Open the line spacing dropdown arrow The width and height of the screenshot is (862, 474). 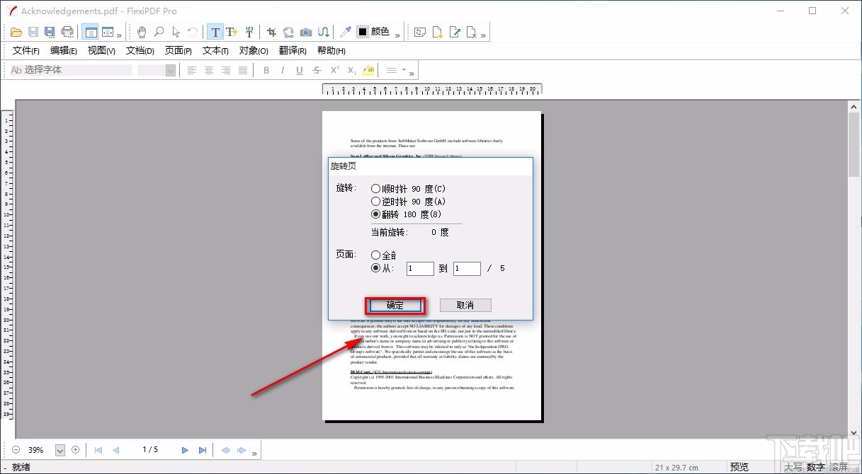[404, 70]
